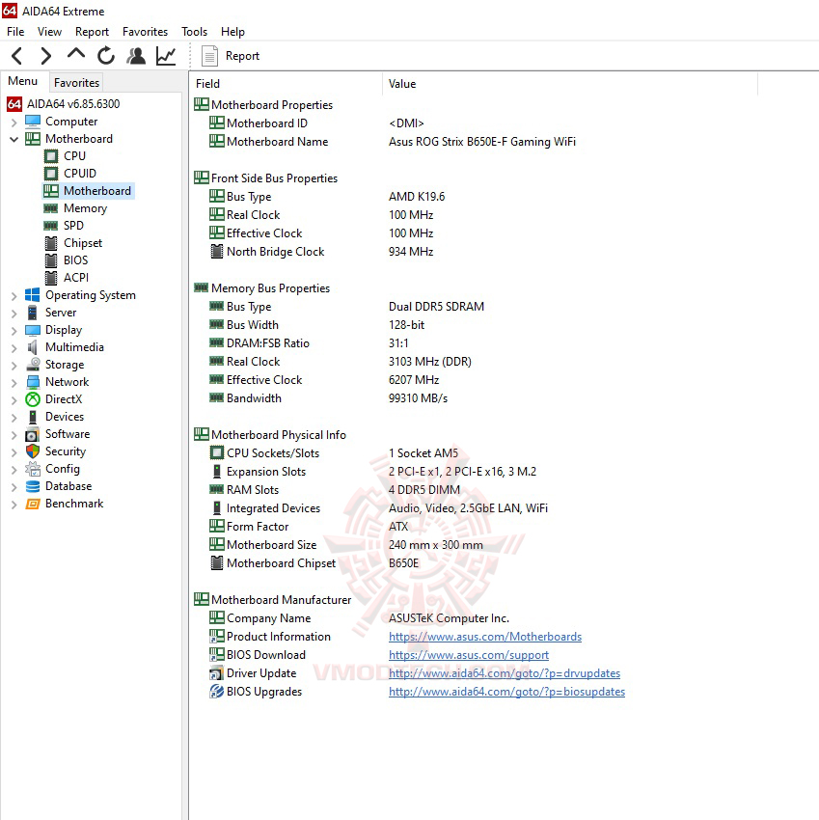Open the File menu
The image size is (819, 820).
point(15,32)
